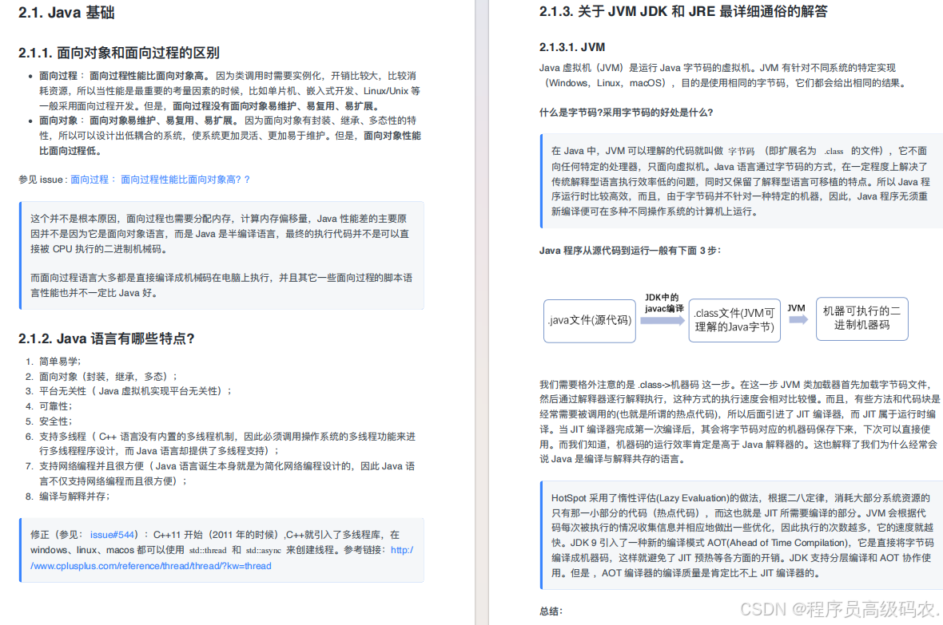Screen dimensions: 943x625
Task: Click heading 2.1.3. 关于 JVM JDK 和 JRE
Action: click(x=683, y=11)
